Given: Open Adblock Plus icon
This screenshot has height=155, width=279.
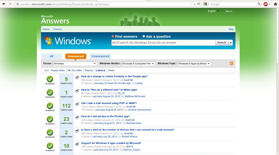Looking at the screenshot, I should pyautogui.click(x=265, y=4).
